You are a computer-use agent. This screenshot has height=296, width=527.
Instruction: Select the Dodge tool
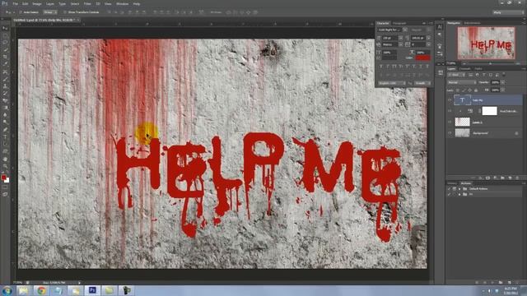point(5,123)
